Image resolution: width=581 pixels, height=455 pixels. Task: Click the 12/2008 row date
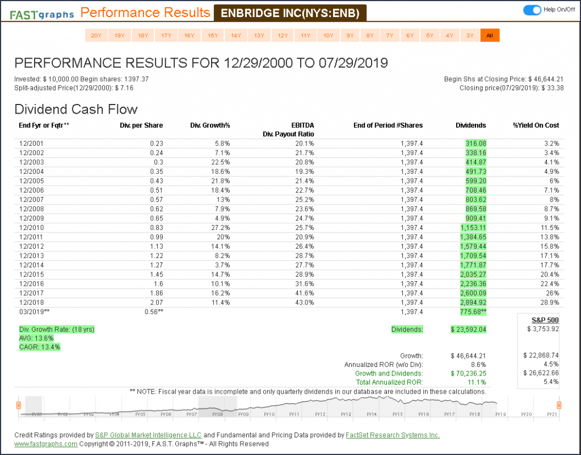(32, 209)
